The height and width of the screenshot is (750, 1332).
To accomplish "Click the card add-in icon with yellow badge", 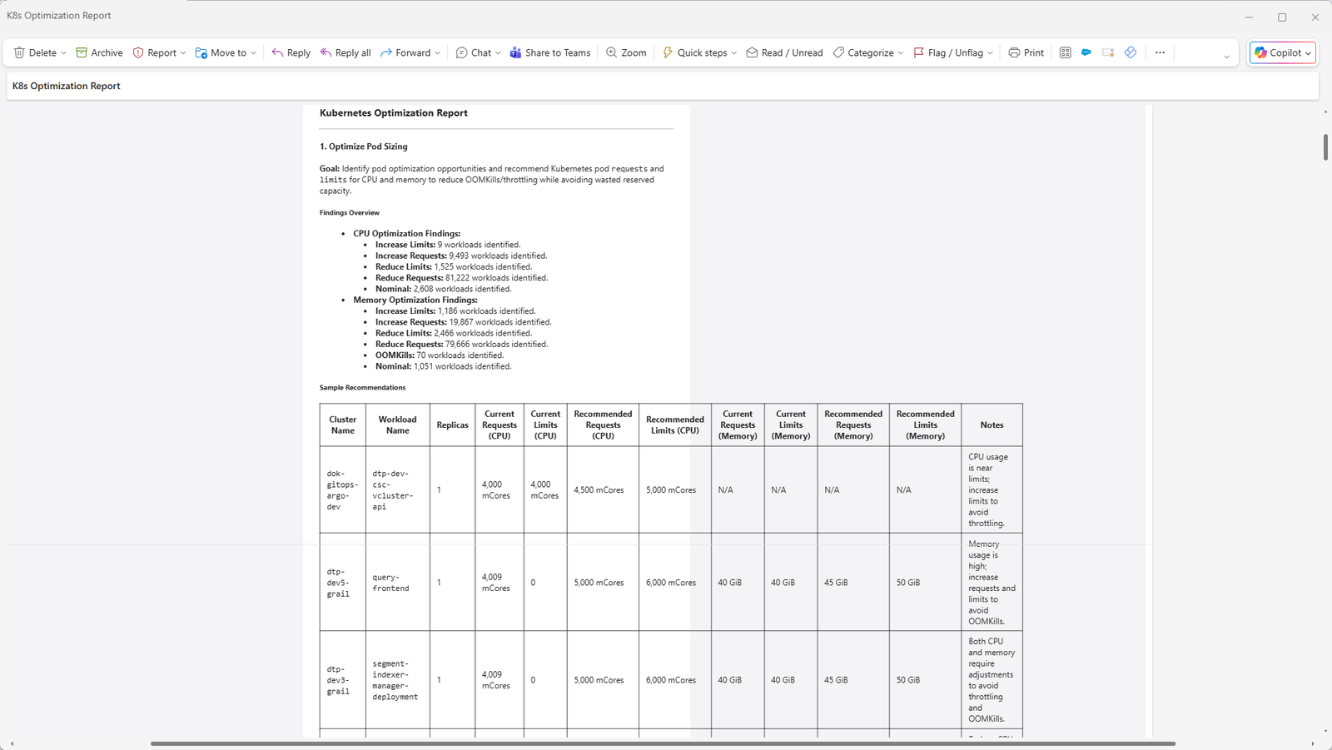I will (1108, 52).
